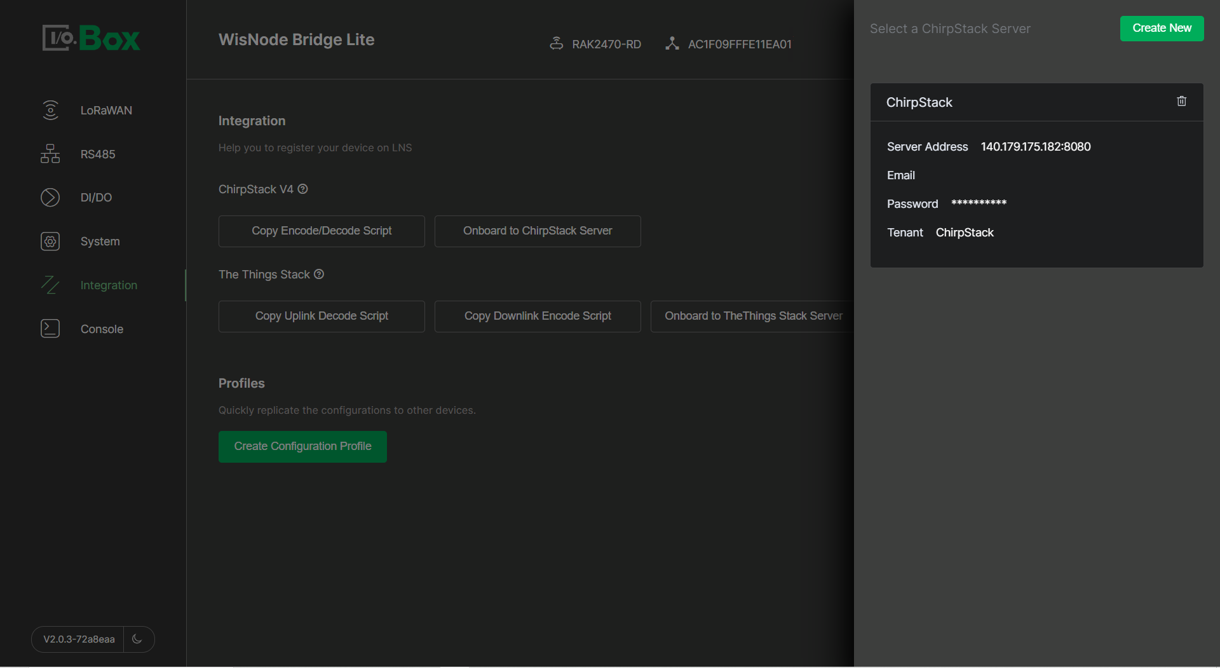Click the masked Password value
Viewport: 1220px width, 668px height.
pos(979,204)
